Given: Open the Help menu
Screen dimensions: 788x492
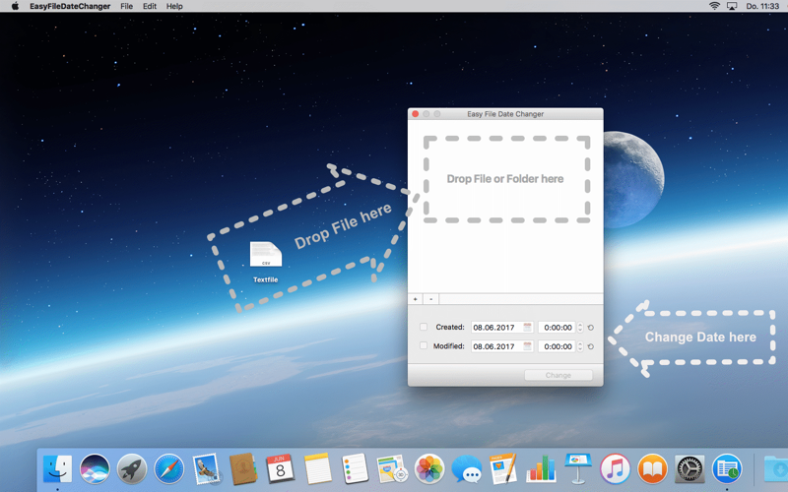Looking at the screenshot, I should pyautogui.click(x=174, y=6).
